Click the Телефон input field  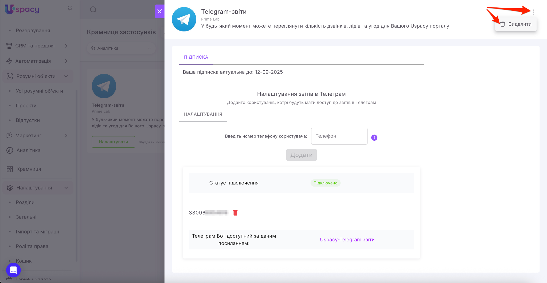(339, 136)
